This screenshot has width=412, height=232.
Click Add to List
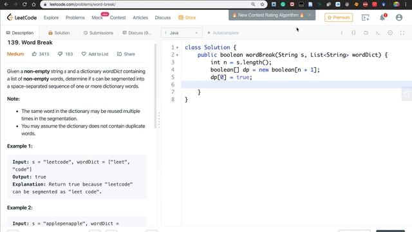[x=95, y=54]
